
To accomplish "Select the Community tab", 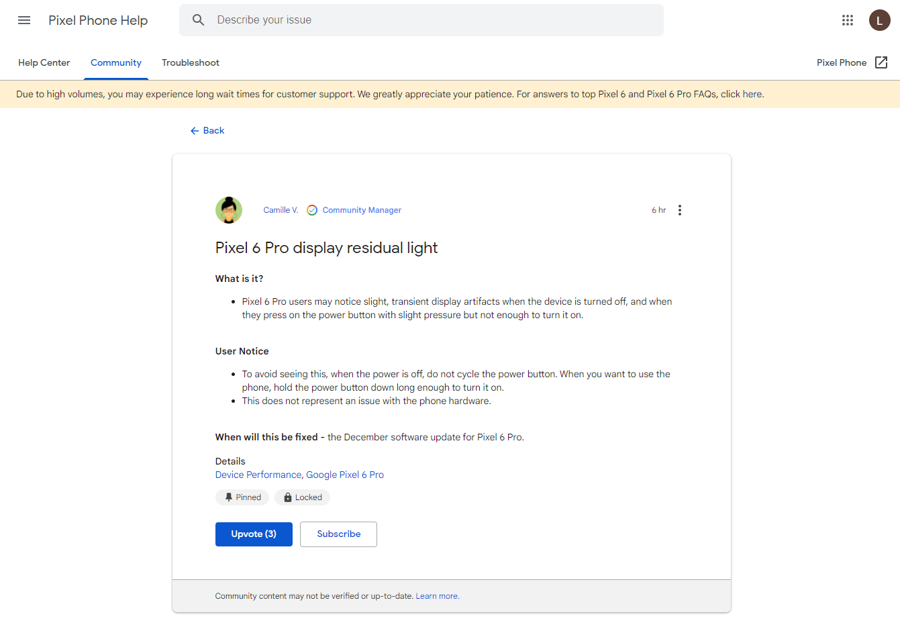I will (x=116, y=62).
